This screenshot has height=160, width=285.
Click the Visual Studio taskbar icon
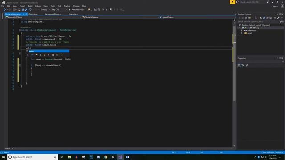pyautogui.click(x=120, y=157)
